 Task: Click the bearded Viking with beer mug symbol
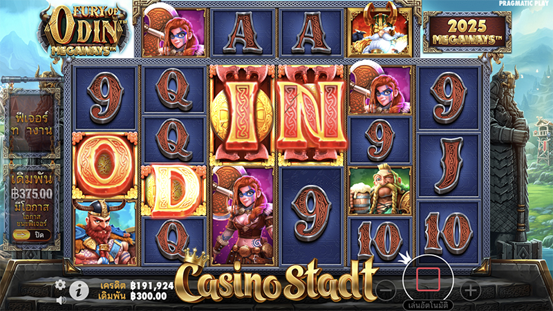pyautogui.click(x=379, y=191)
